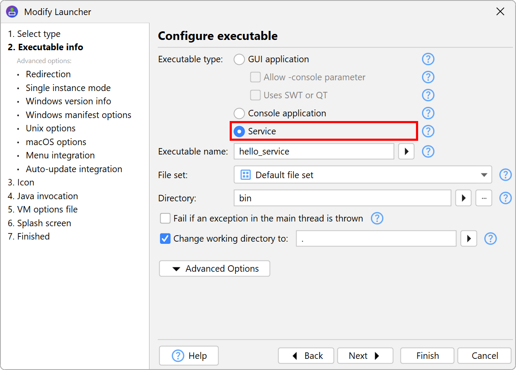Screen dimensions: 516x370
Task: Click arrow button next to Executable name
Action: tap(406, 152)
